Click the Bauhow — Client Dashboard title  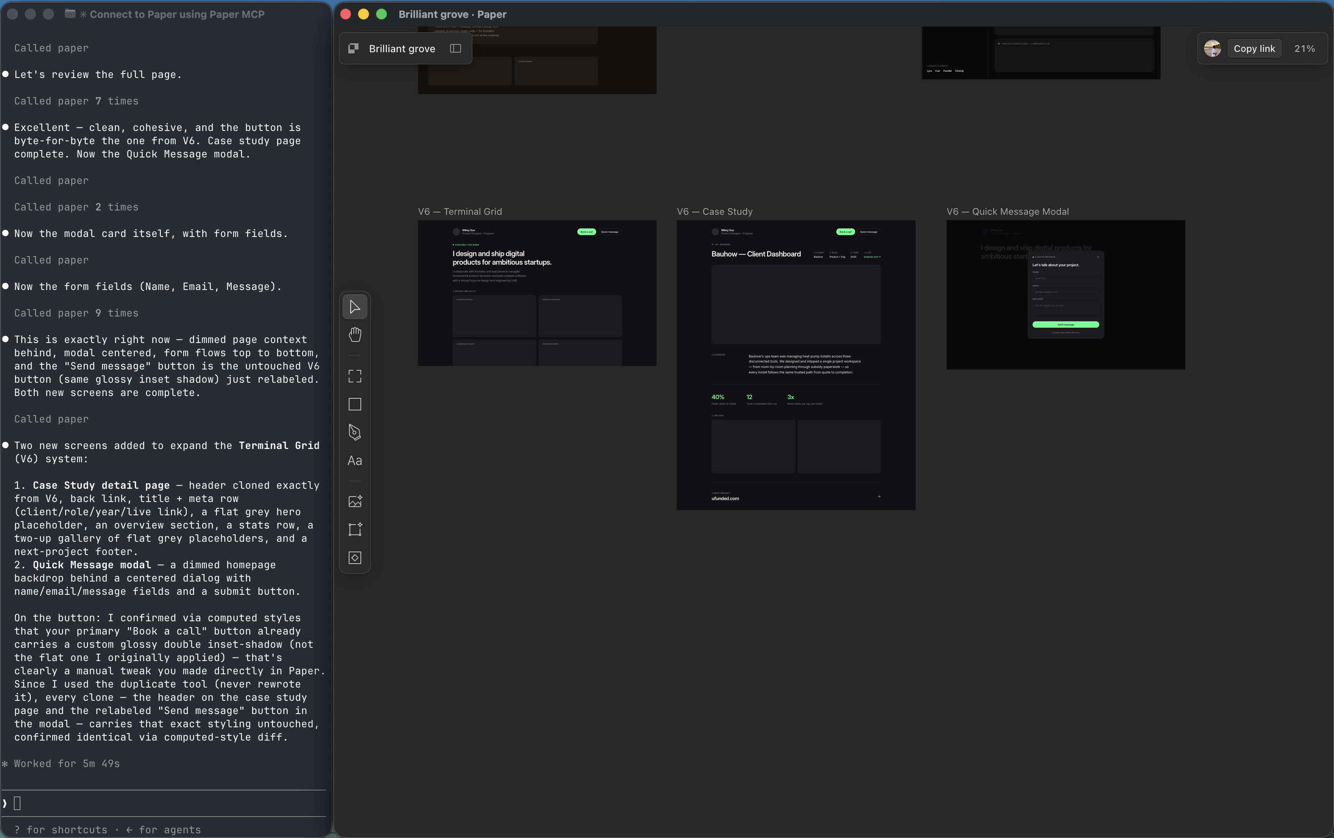coord(756,254)
